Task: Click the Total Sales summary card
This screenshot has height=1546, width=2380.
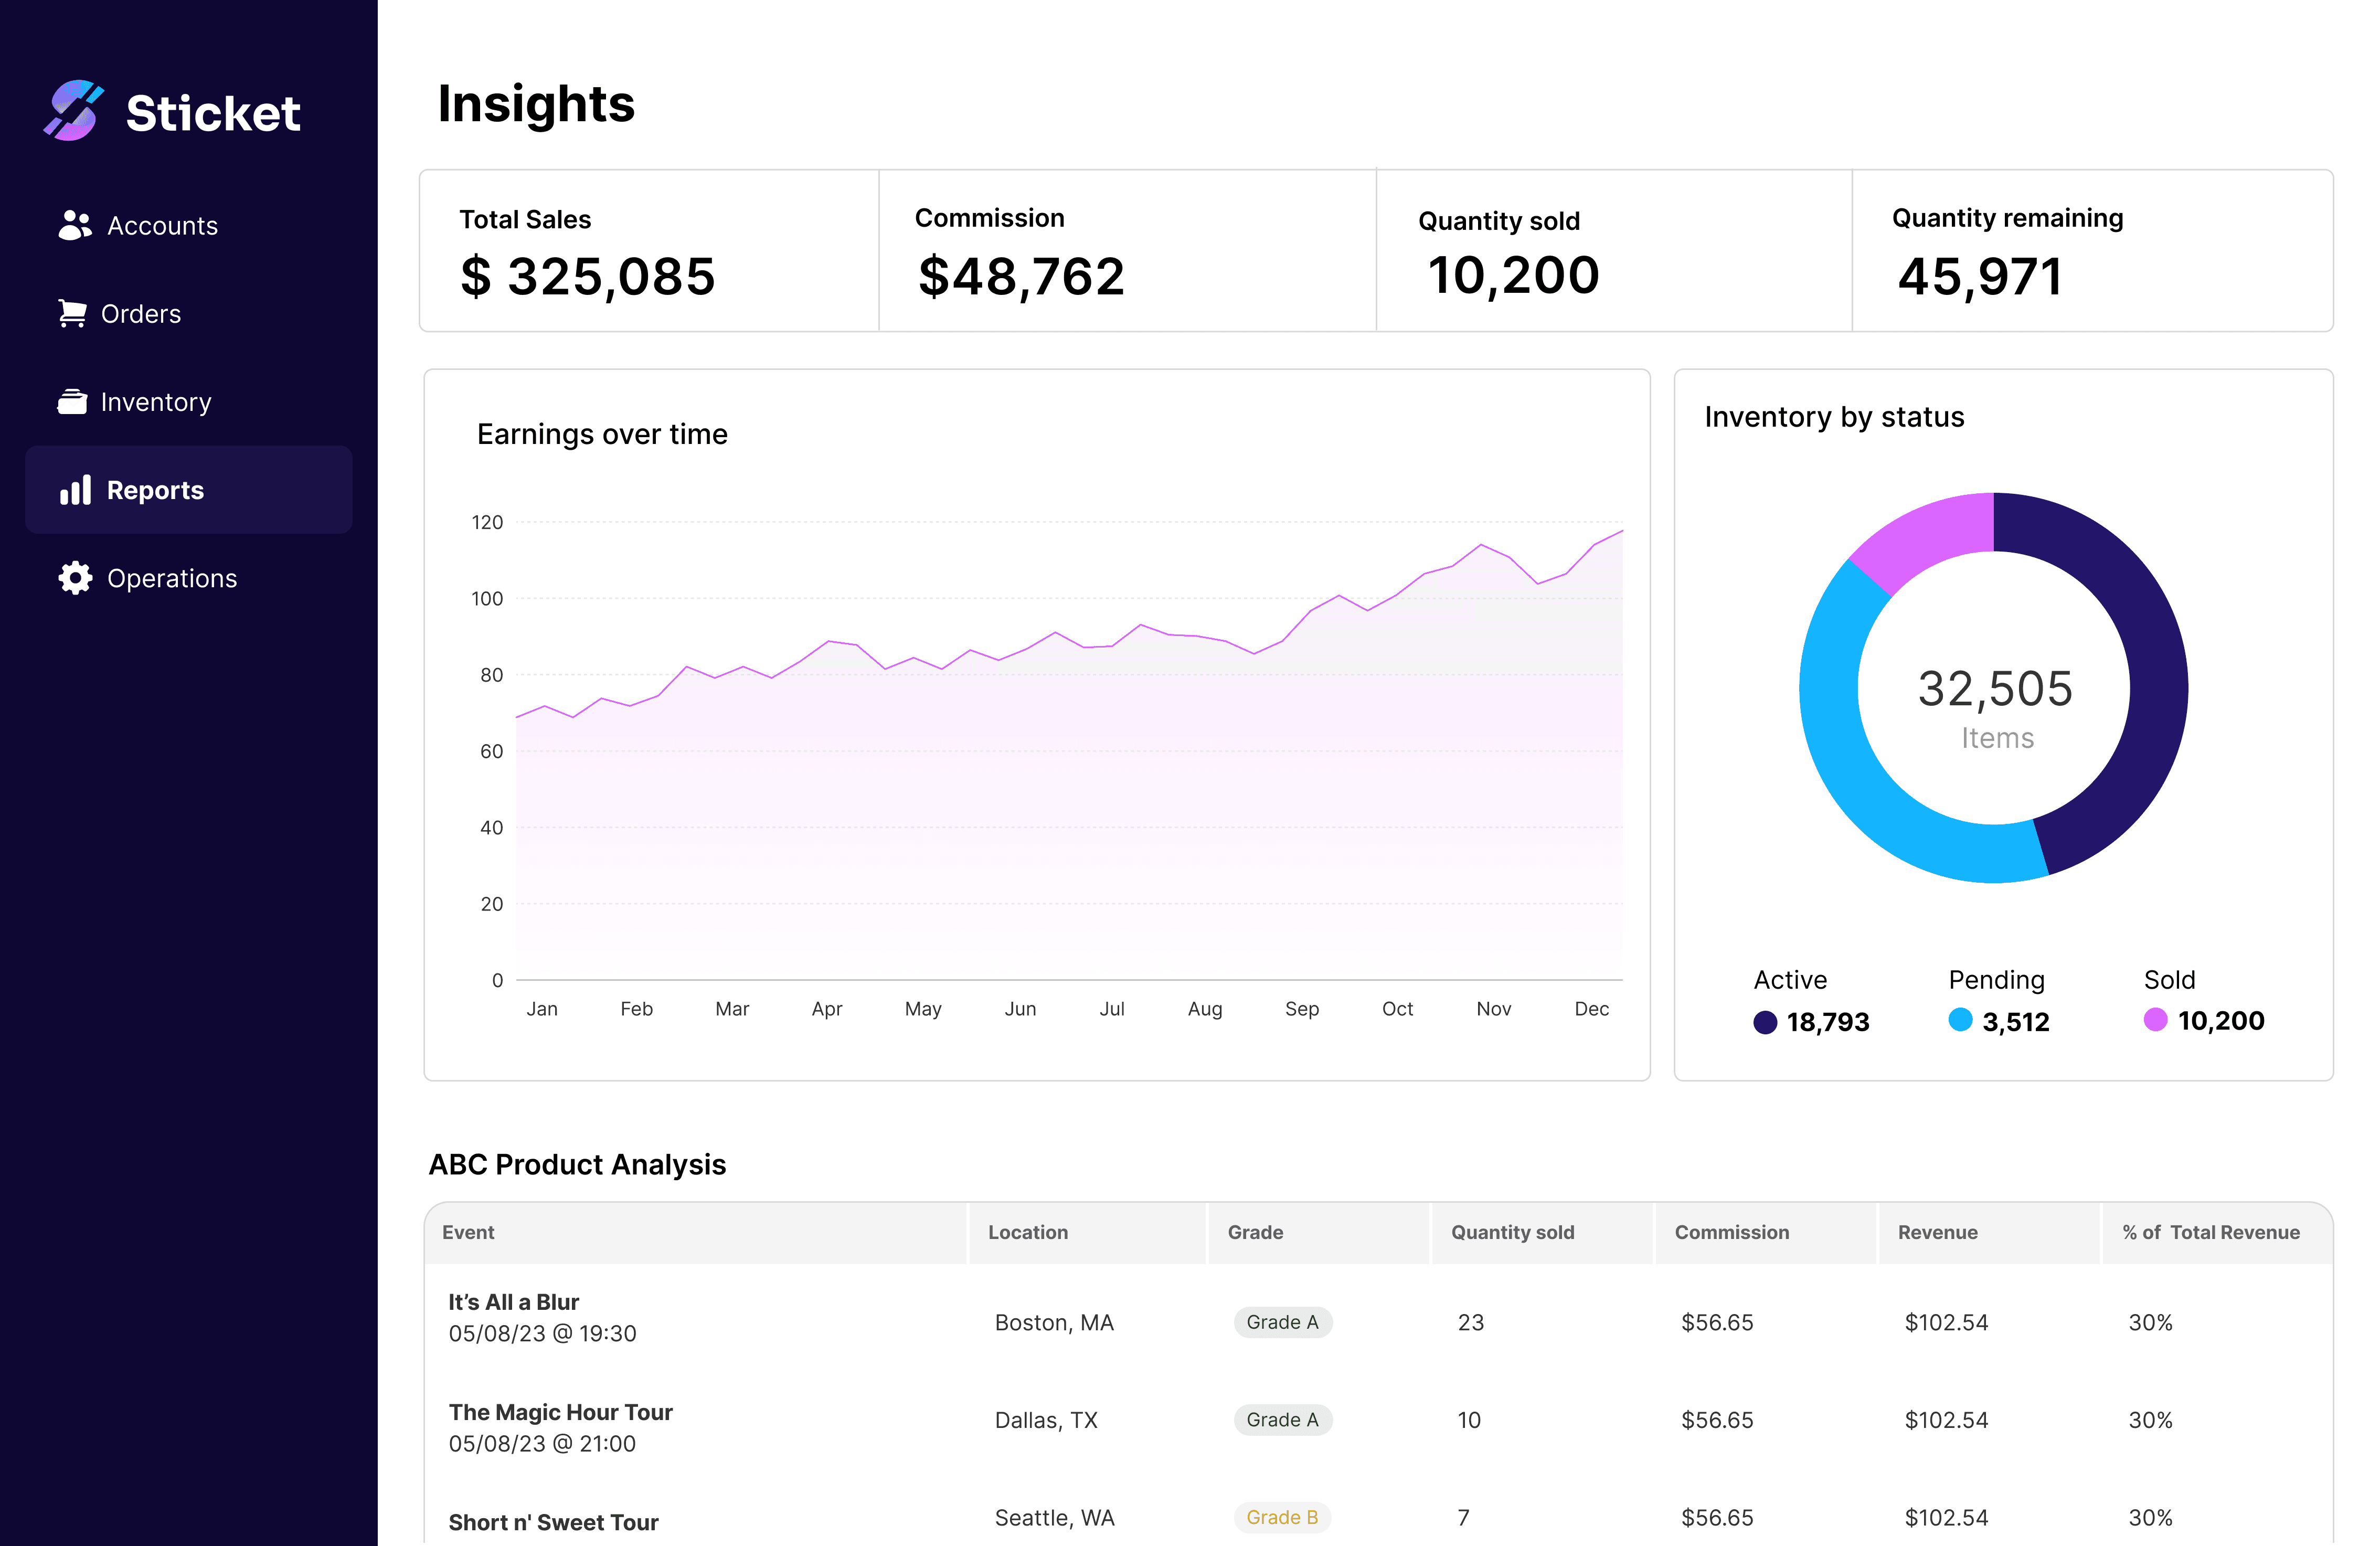Action: (x=648, y=251)
